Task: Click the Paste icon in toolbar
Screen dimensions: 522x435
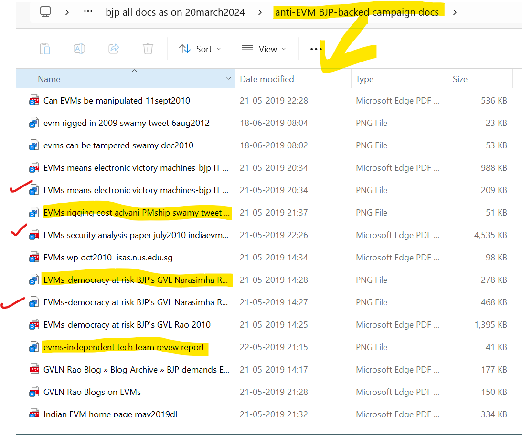Action: [44, 49]
